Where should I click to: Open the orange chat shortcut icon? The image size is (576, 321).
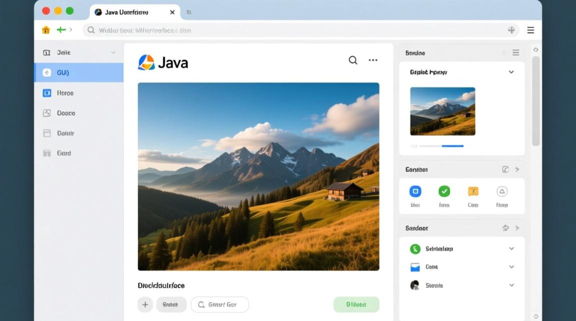(473, 191)
